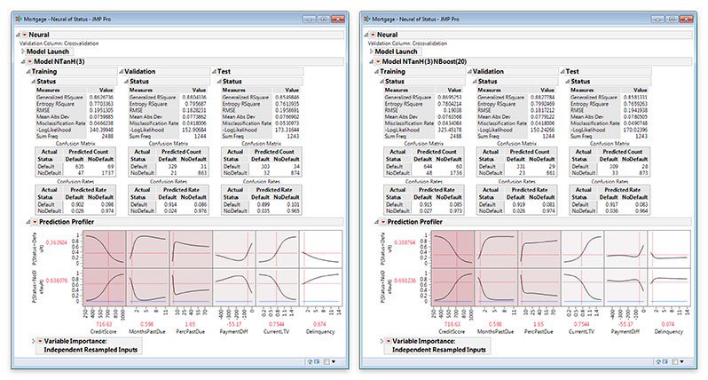The width and height of the screenshot is (708, 380).
Task: Close the NBoost(20) window
Action: point(687,19)
